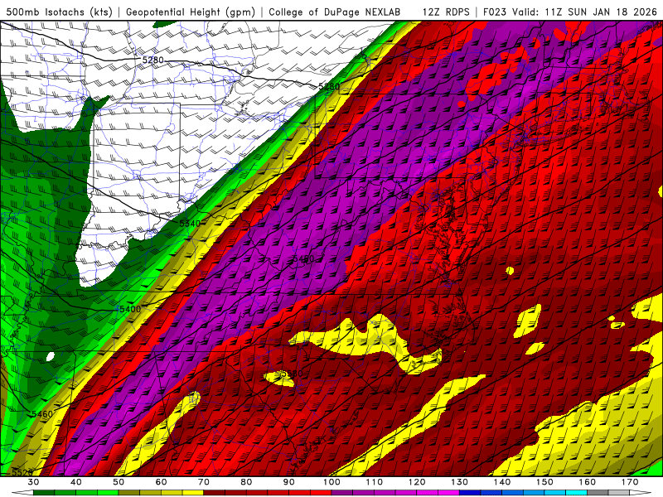Click the color bar value 130
663x497 pixels.
(460, 482)
